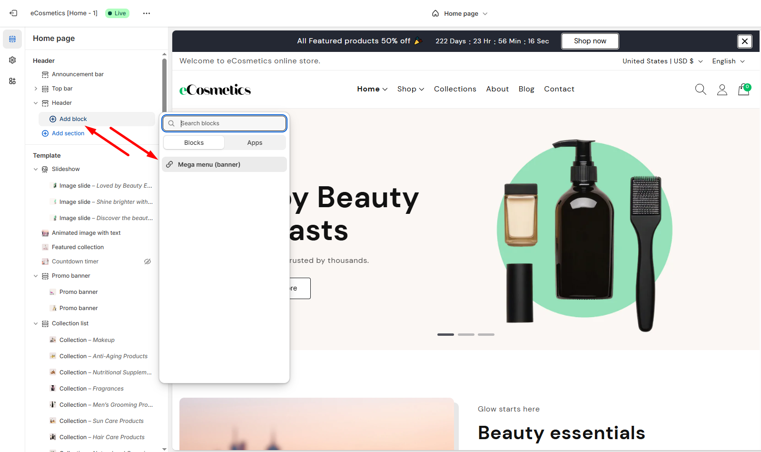Switch to the Apps tab

point(255,143)
